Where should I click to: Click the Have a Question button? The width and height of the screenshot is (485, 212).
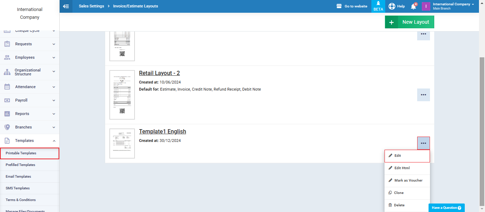point(446,208)
